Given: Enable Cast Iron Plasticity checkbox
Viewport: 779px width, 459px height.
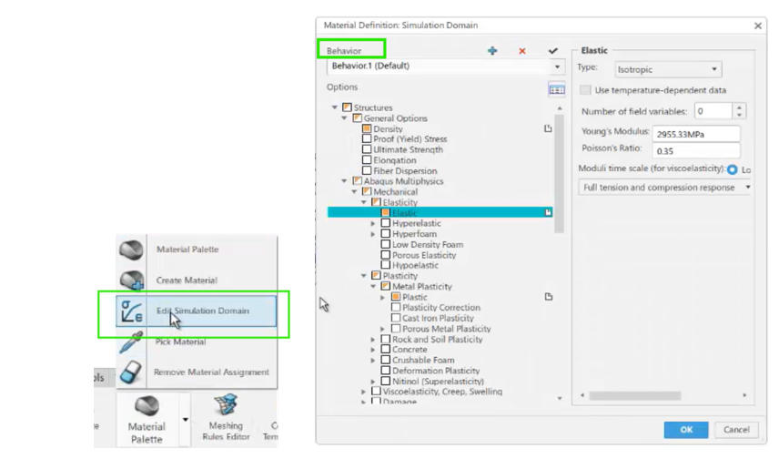Looking at the screenshot, I should click(x=396, y=318).
